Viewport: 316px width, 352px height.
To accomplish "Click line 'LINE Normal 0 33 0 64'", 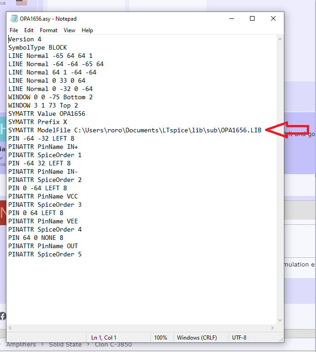I will 47,80.
